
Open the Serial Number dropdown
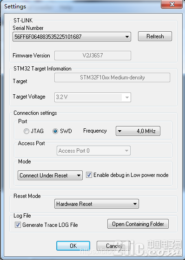(x=72, y=37)
